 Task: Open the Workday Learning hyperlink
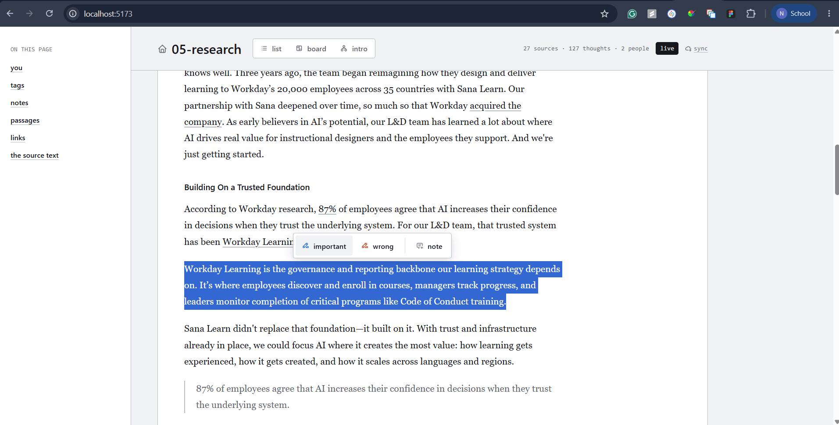pos(258,242)
